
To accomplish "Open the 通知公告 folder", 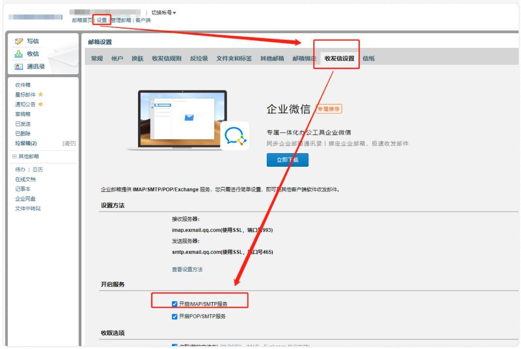I will pos(25,104).
